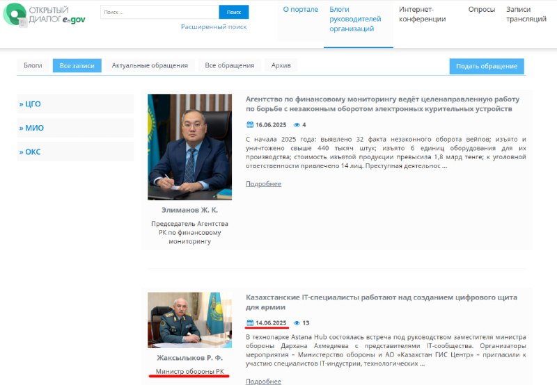
Task: Select the Все записи tab
Action: click(77, 65)
